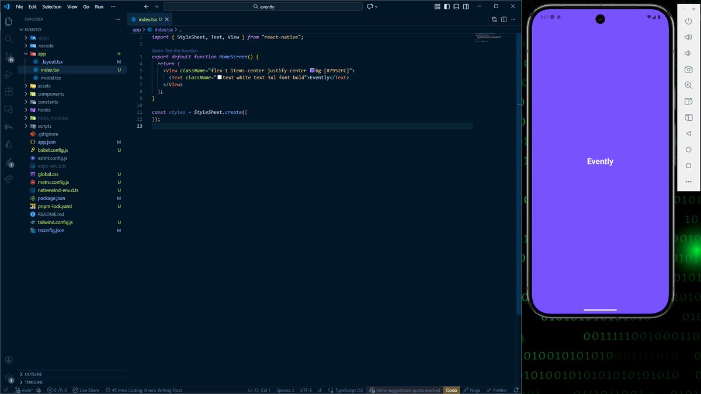Screen dimensions: 701x394
Task: Open Source Control view with 15 badge
Action: [9, 57]
